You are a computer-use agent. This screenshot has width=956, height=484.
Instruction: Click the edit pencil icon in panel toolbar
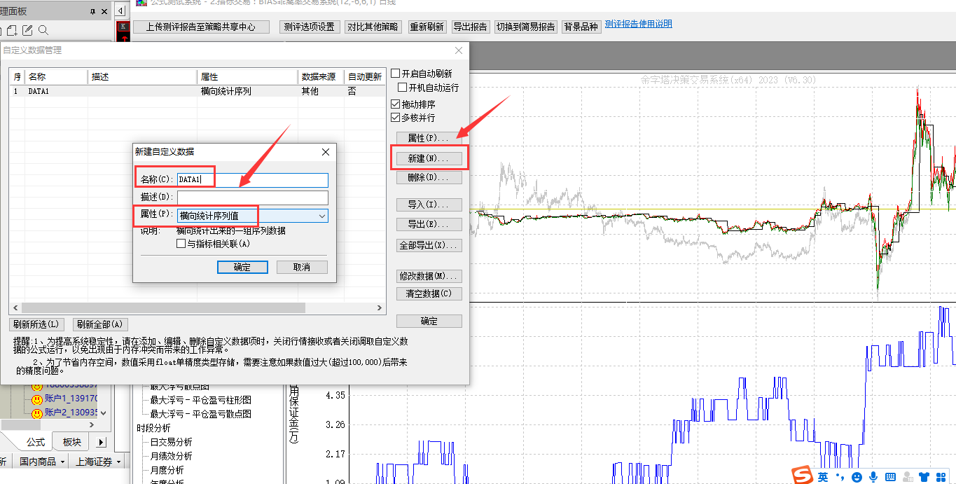coord(27,30)
